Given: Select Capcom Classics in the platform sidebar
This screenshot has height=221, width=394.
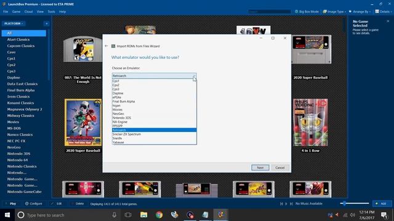Looking at the screenshot, I should [x=21, y=46].
